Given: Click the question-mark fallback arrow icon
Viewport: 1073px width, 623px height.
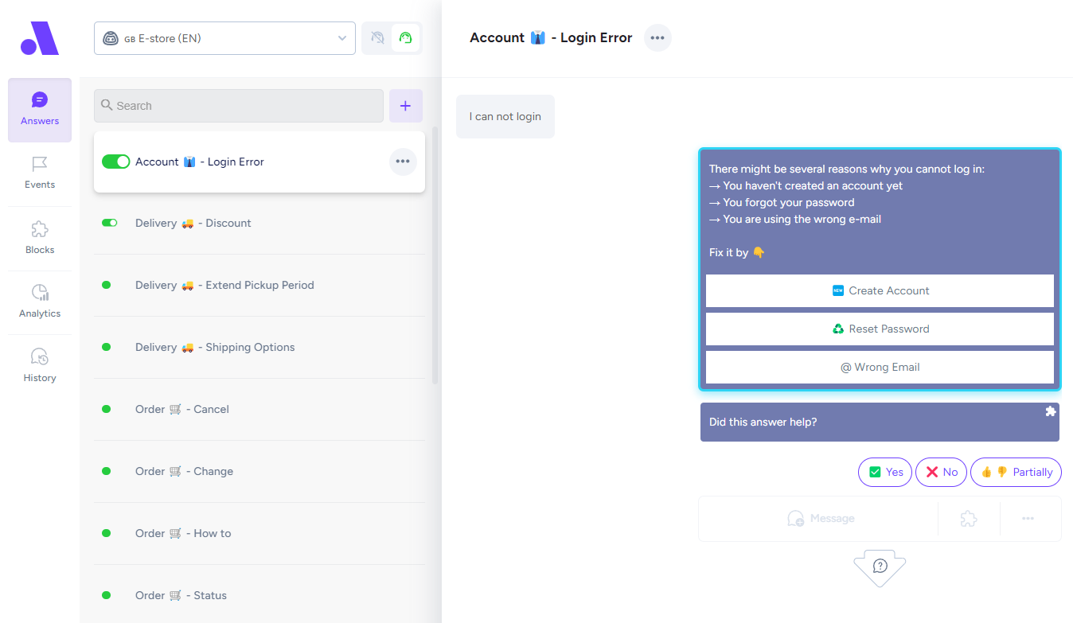Looking at the screenshot, I should pos(880,567).
